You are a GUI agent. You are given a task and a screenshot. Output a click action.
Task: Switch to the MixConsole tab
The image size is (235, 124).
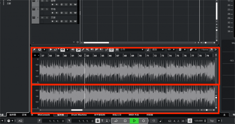[x=44, y=115]
